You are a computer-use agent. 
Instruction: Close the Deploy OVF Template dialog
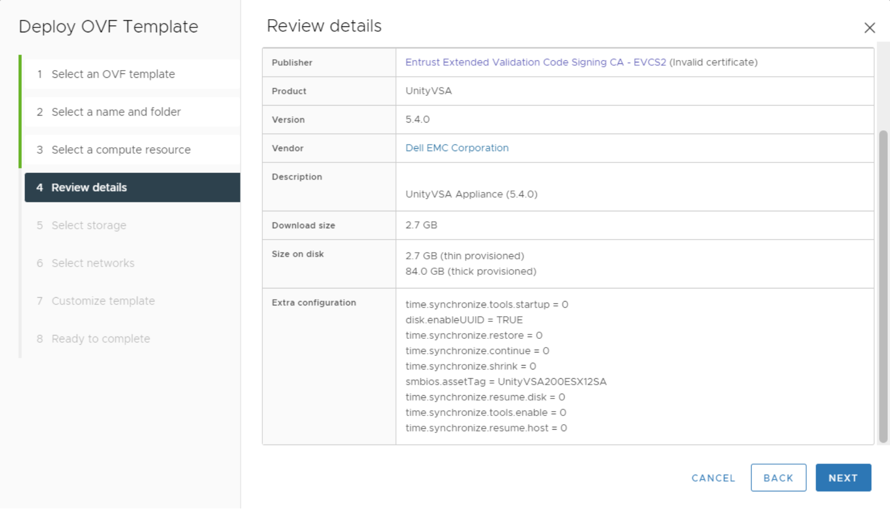click(x=869, y=28)
